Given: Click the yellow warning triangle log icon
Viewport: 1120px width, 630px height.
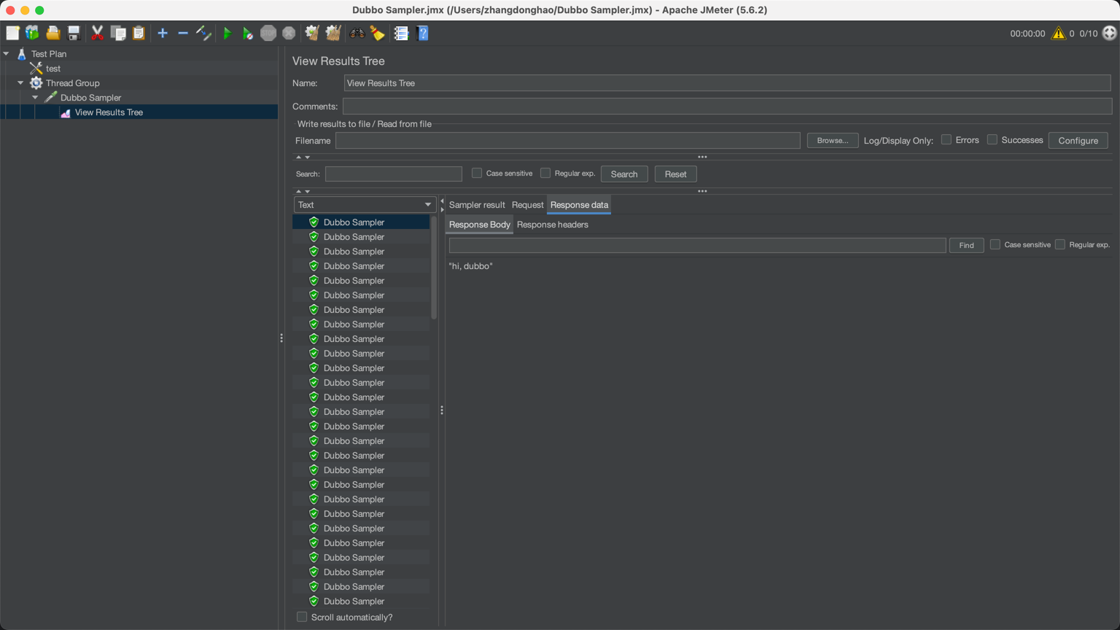Looking at the screenshot, I should [1058, 34].
